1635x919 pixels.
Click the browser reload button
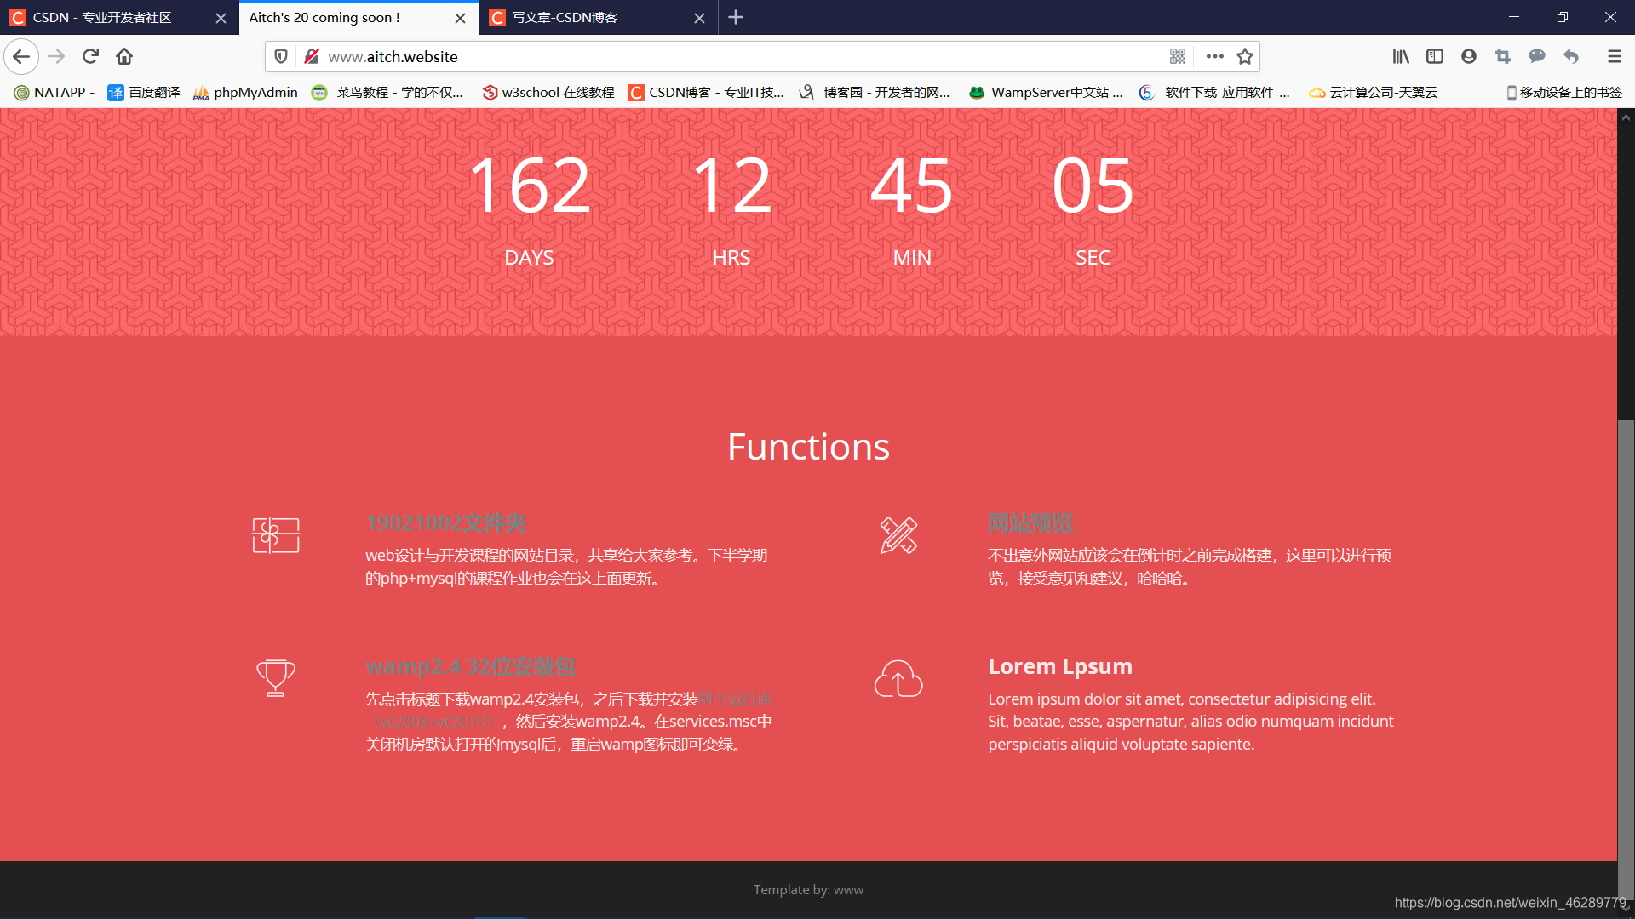coord(90,56)
